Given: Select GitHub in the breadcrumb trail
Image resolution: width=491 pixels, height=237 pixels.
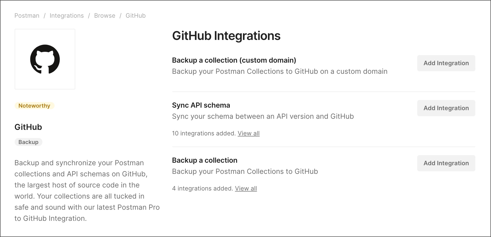Looking at the screenshot, I should point(136,15).
